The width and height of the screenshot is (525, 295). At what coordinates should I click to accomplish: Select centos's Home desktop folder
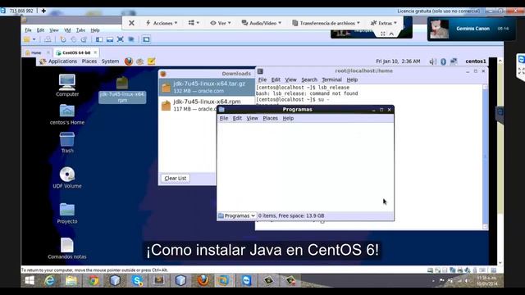coord(67,115)
